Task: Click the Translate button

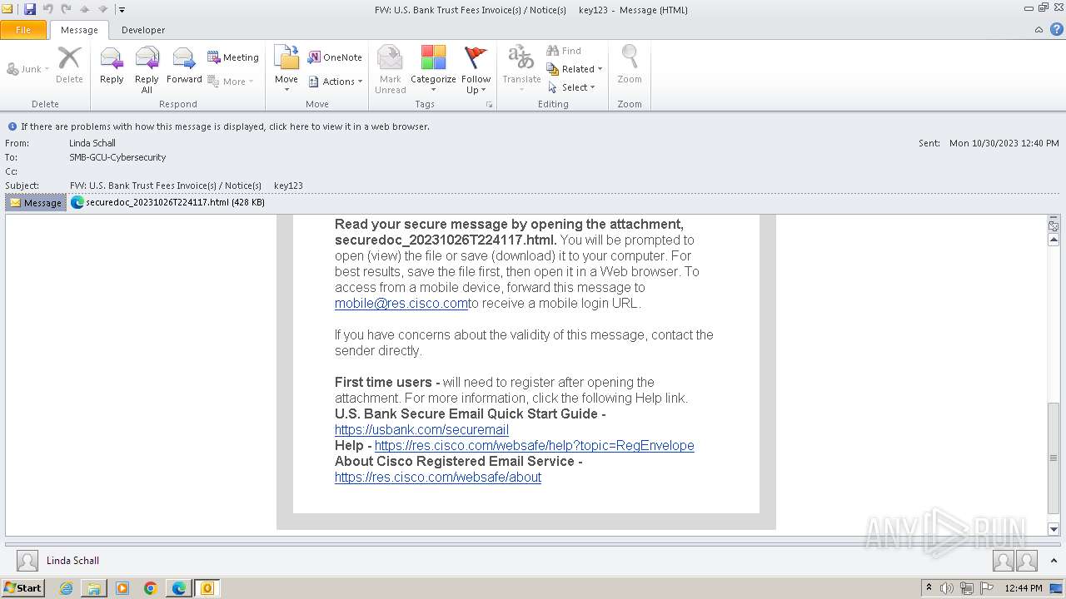Action: click(x=521, y=70)
